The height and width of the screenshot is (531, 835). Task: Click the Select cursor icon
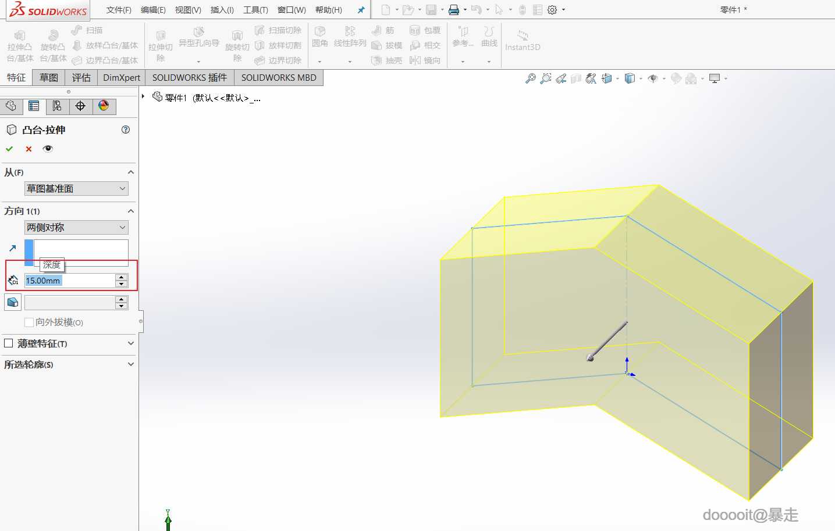[x=499, y=10]
